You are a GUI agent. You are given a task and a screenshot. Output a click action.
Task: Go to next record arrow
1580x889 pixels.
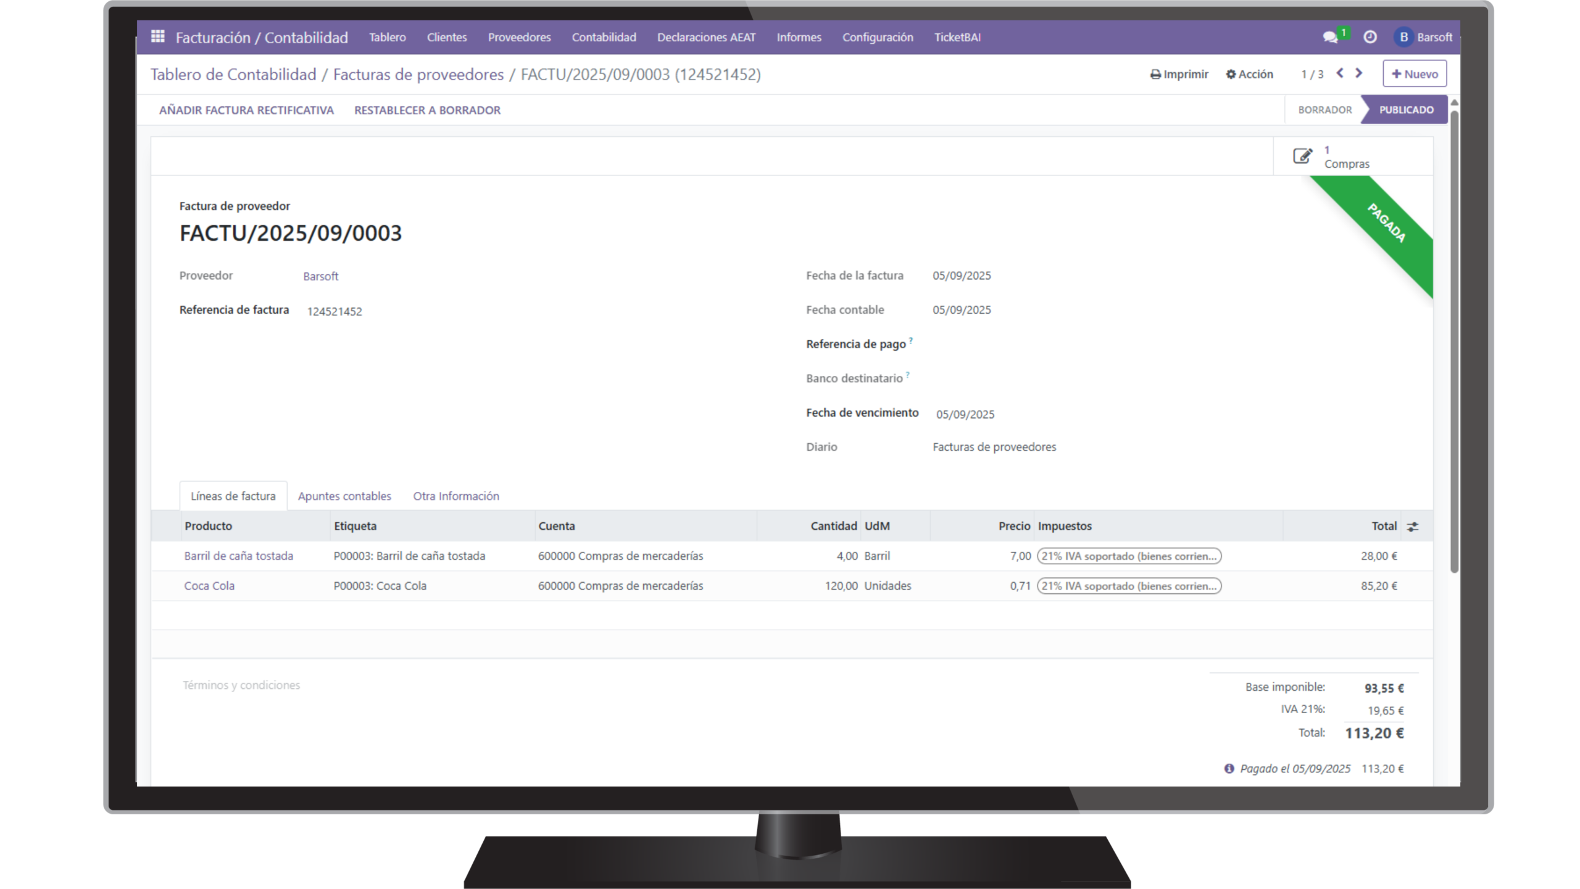pos(1358,73)
